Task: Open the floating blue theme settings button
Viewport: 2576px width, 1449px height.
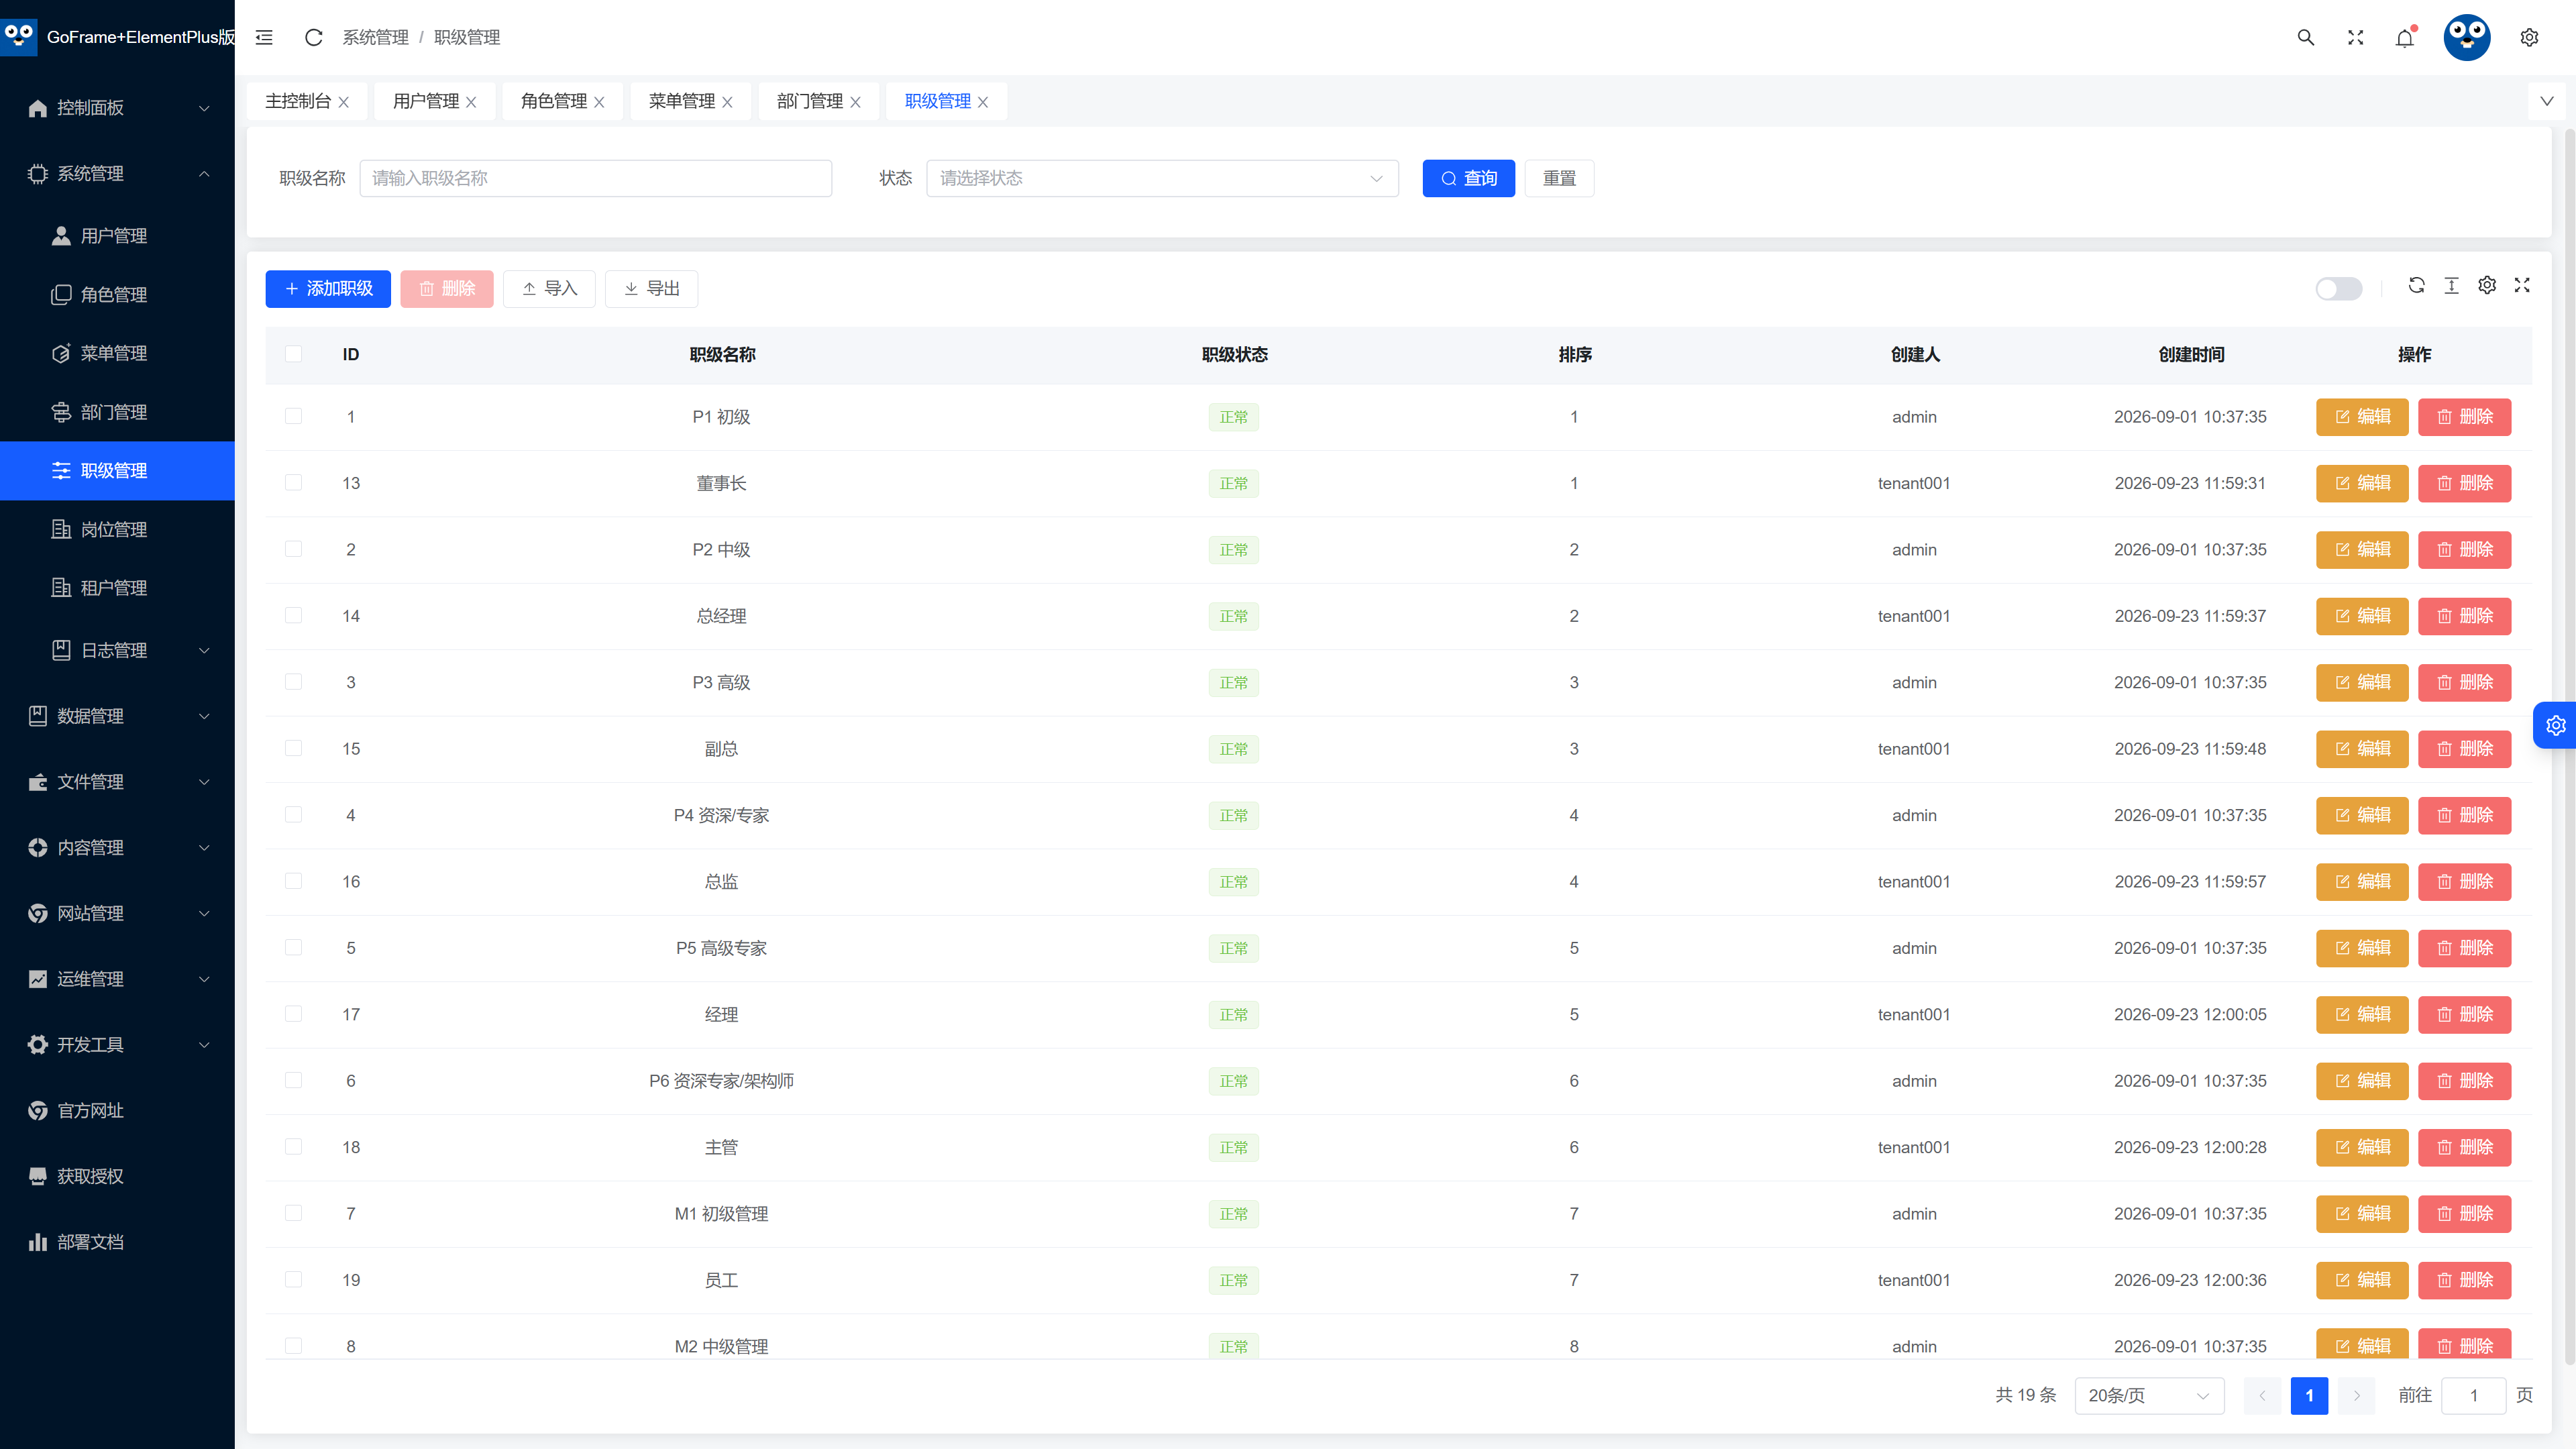Action: click(2555, 725)
